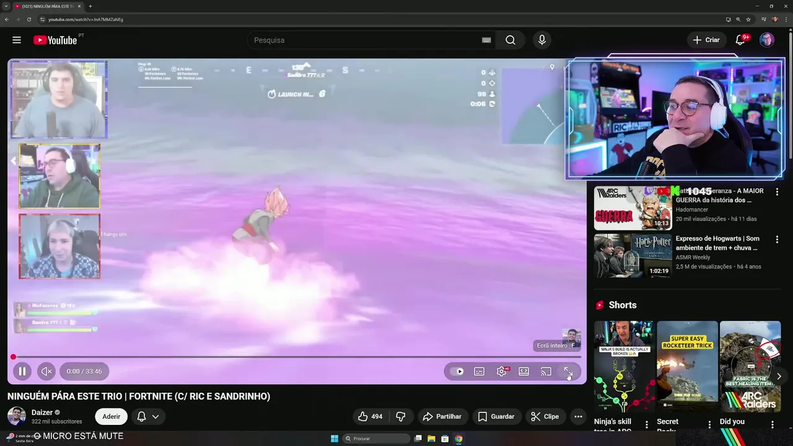Open the A MAIOR GUERRA video title

coord(720,196)
